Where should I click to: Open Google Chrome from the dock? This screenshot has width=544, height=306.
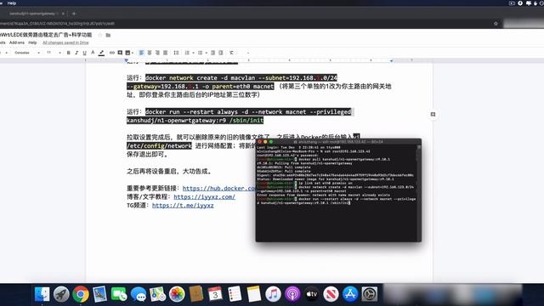(x=81, y=294)
